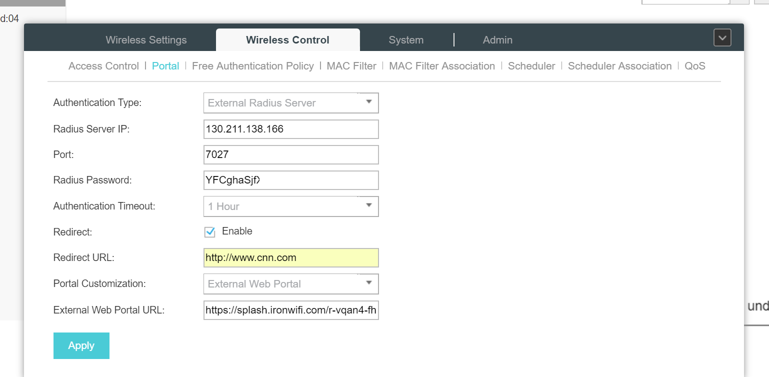769x377 pixels.
Task: Open the Scheduler Association page
Action: coord(619,65)
